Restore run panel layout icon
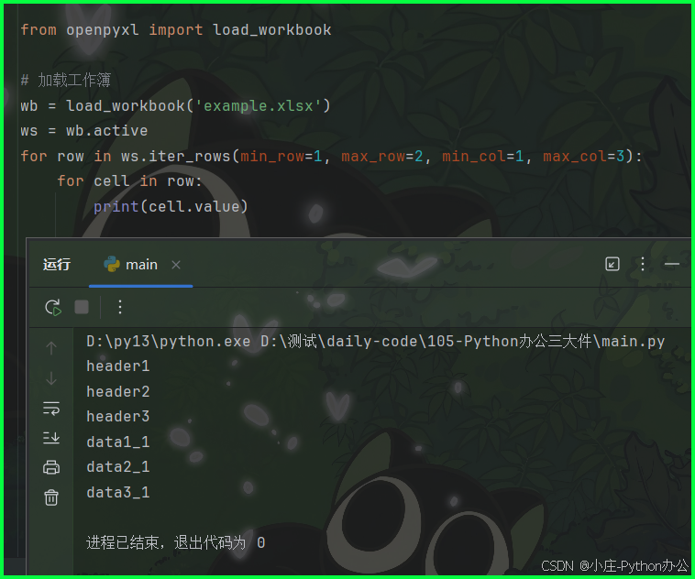This screenshot has width=695, height=579. coord(612,264)
